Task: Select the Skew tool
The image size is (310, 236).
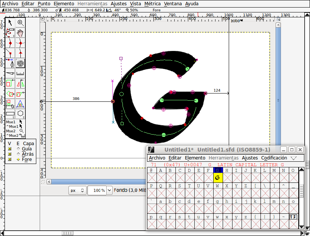Action: point(20,94)
